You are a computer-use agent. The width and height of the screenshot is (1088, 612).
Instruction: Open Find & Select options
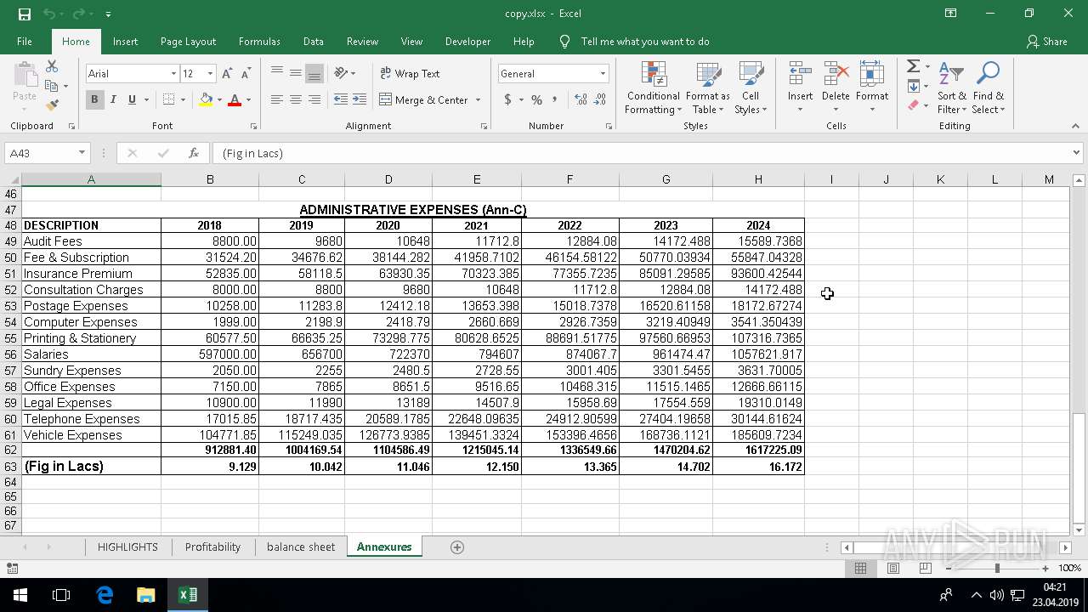[x=989, y=87]
